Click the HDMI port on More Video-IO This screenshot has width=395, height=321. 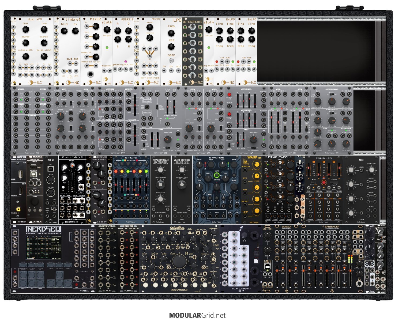tap(21, 191)
